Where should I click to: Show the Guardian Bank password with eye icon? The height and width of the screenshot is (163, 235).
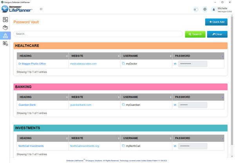(x=175, y=105)
